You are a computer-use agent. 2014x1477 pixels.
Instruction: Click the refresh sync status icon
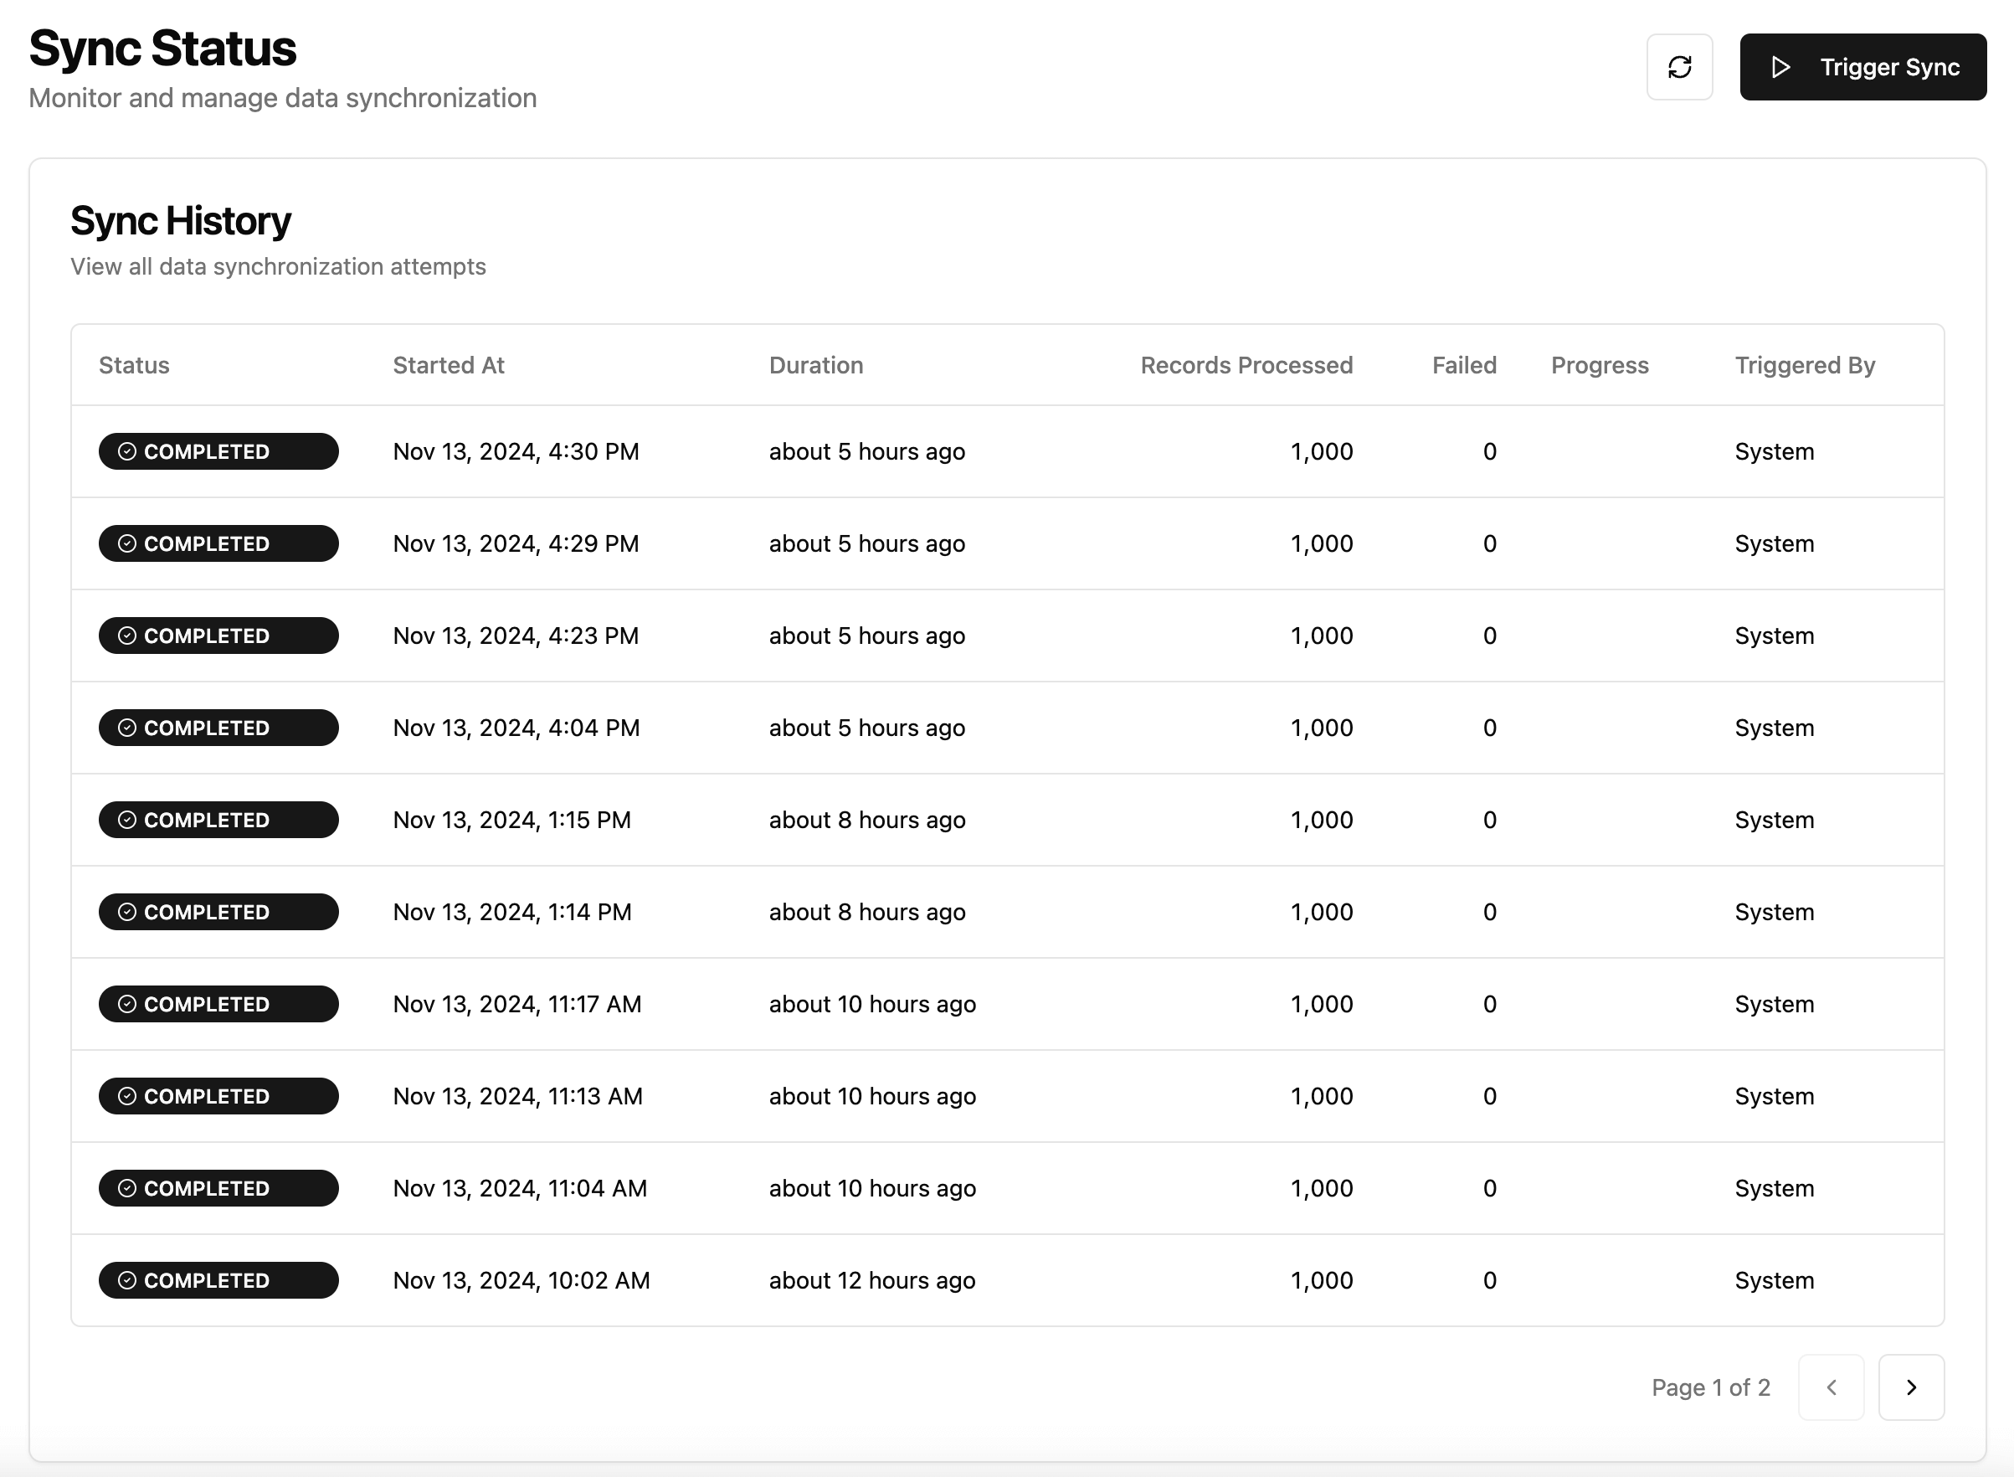coord(1679,67)
